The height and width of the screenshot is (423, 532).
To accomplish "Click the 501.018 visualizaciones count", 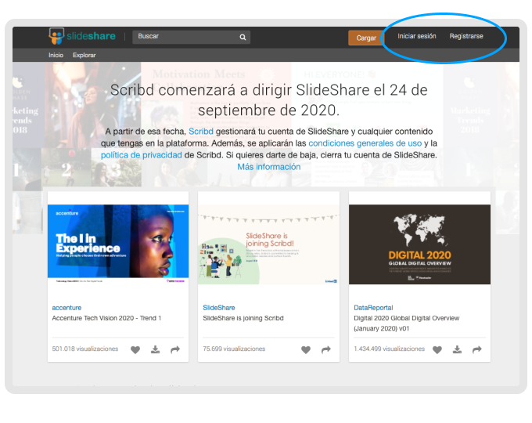I will tap(85, 349).
